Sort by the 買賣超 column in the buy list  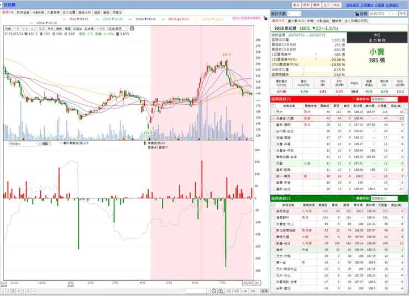pos(324,106)
